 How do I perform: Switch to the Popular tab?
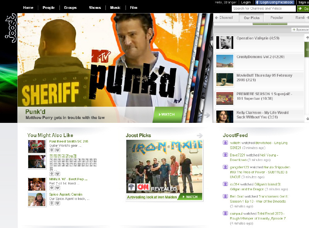tap(277, 18)
